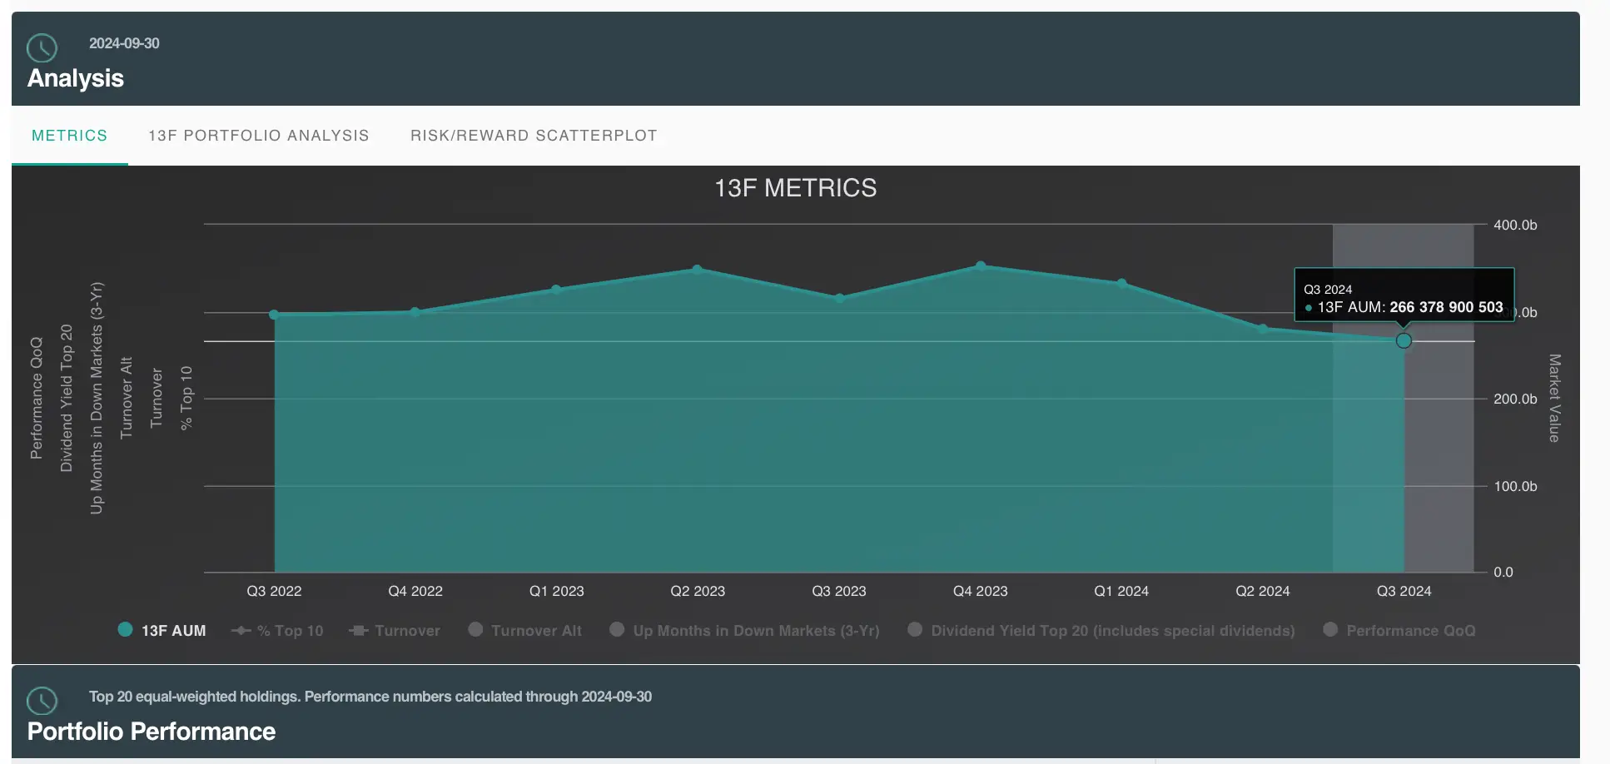
Task: Click the Q3 2024 highlighted data point
Action: pos(1404,340)
